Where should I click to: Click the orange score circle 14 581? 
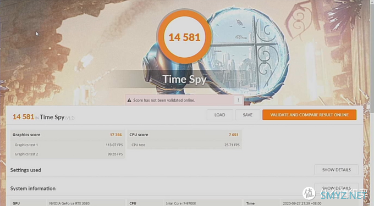tap(184, 37)
